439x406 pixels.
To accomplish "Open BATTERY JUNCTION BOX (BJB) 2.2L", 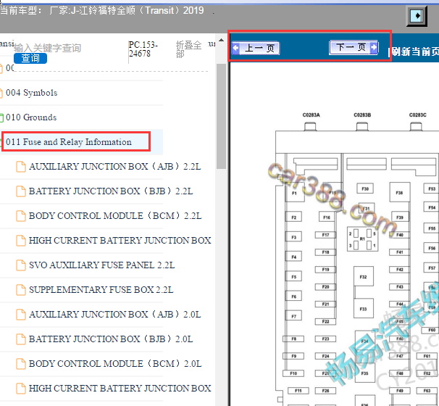I will (111, 191).
